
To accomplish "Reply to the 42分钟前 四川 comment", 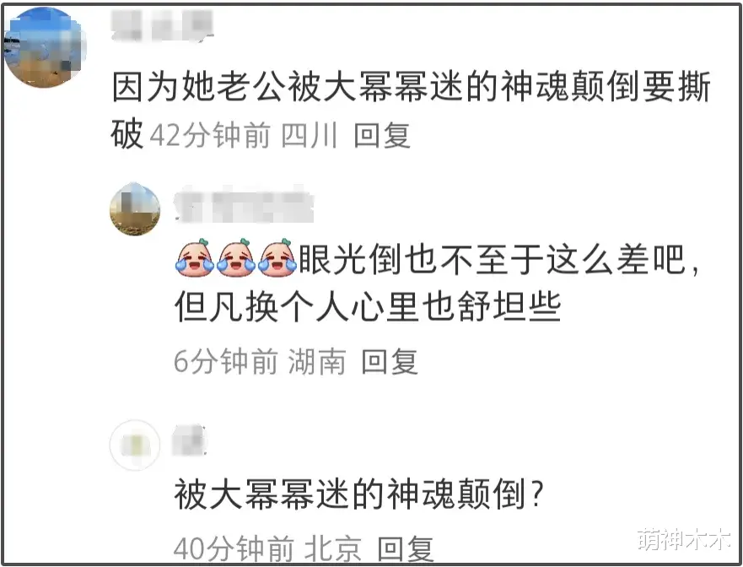I will tap(382, 135).
